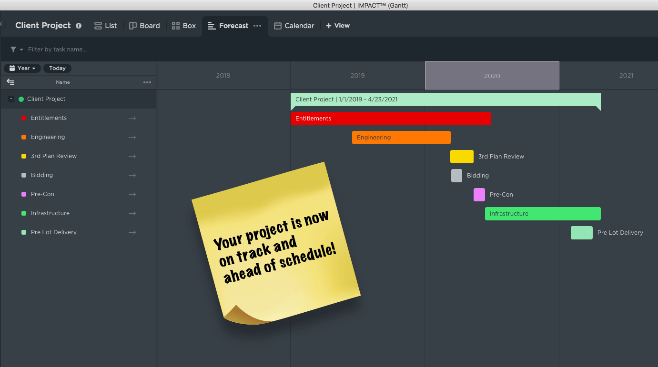Click the info icon beside Client Project title
The width and height of the screenshot is (658, 367).
tap(79, 26)
